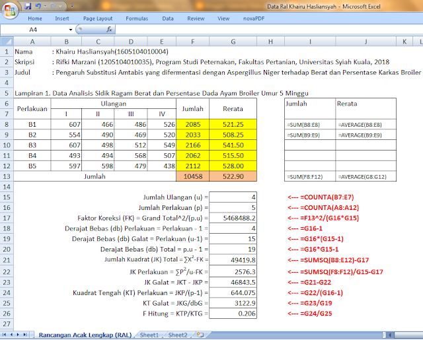
Task: Customize Quick Access Toolbar dropdown
Action: coord(72,6)
